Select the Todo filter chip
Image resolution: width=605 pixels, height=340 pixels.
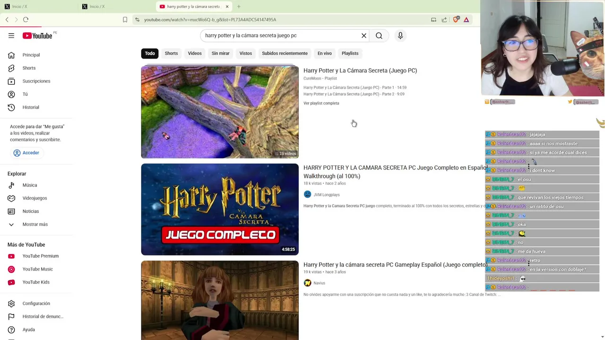click(150, 53)
